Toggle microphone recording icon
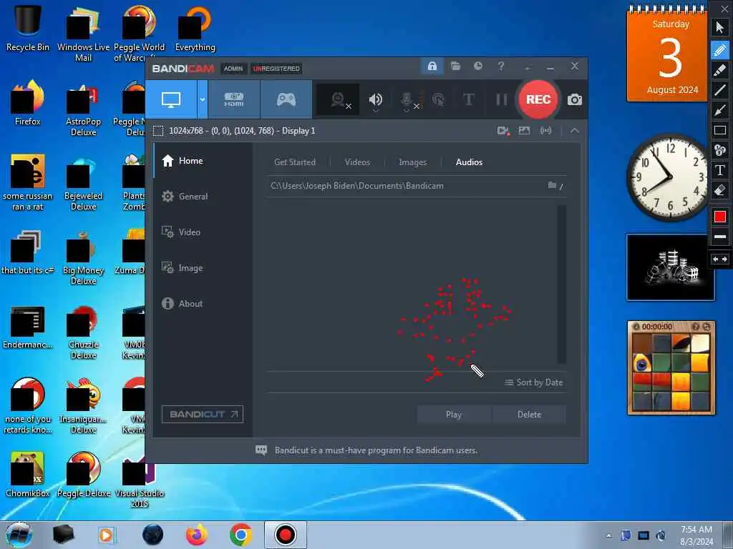Image resolution: width=733 pixels, height=549 pixels. (407, 99)
